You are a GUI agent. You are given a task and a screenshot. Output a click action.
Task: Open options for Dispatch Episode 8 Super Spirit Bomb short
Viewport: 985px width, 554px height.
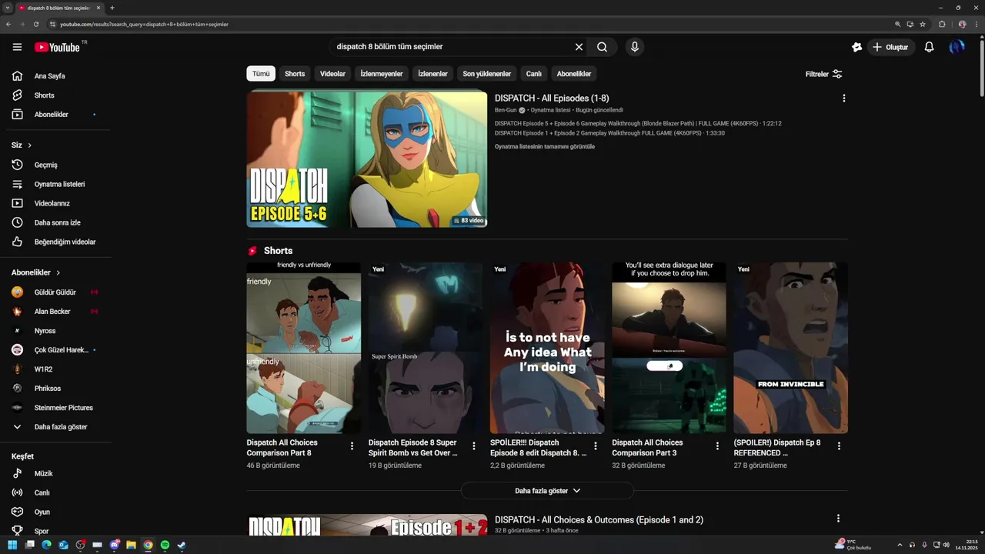(x=473, y=446)
